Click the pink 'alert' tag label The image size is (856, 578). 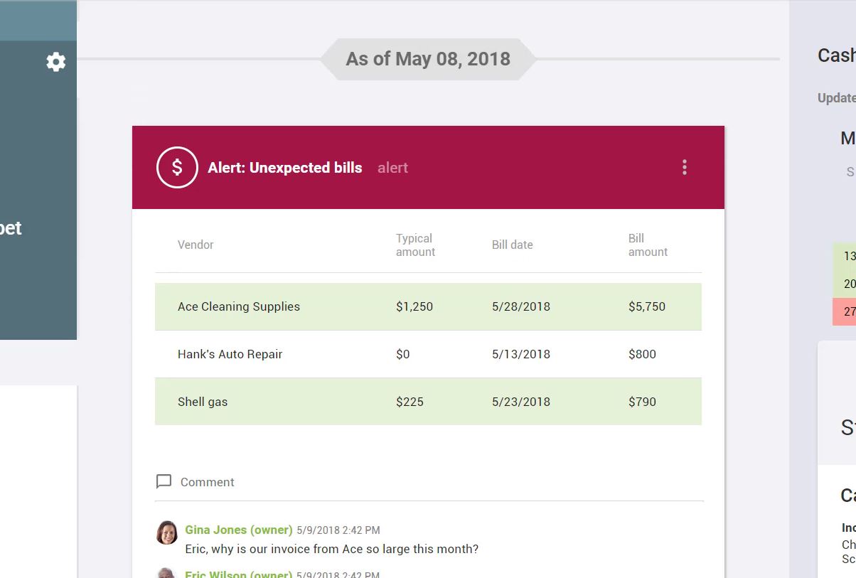[392, 168]
